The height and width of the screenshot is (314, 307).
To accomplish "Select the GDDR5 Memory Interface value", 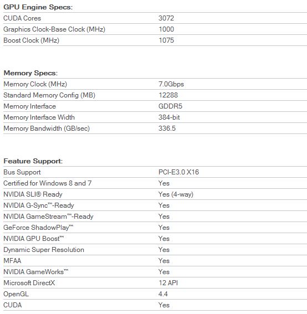I will (x=170, y=106).
